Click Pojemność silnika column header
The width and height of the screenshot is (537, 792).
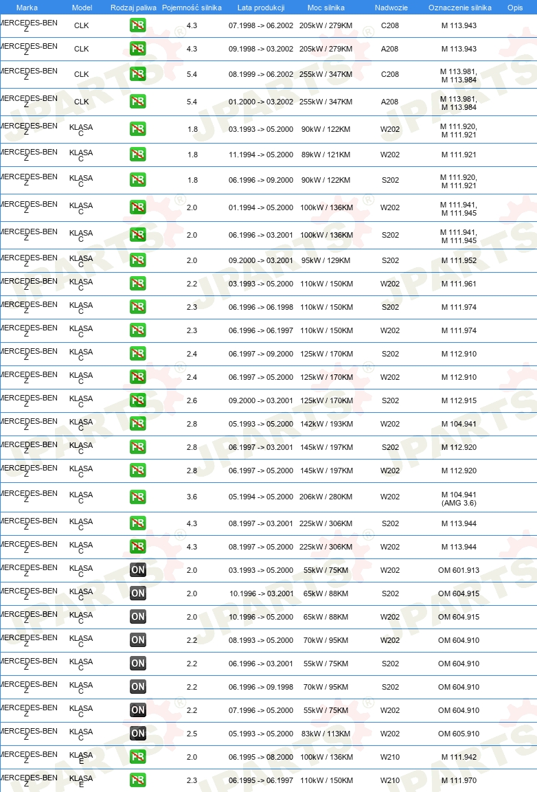click(x=192, y=8)
